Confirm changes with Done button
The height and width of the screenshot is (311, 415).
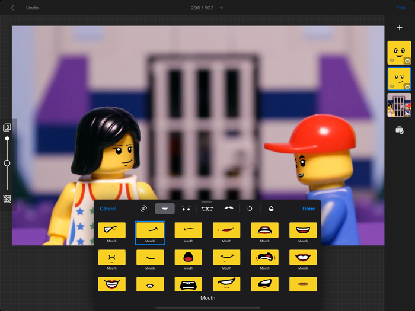pos(309,209)
